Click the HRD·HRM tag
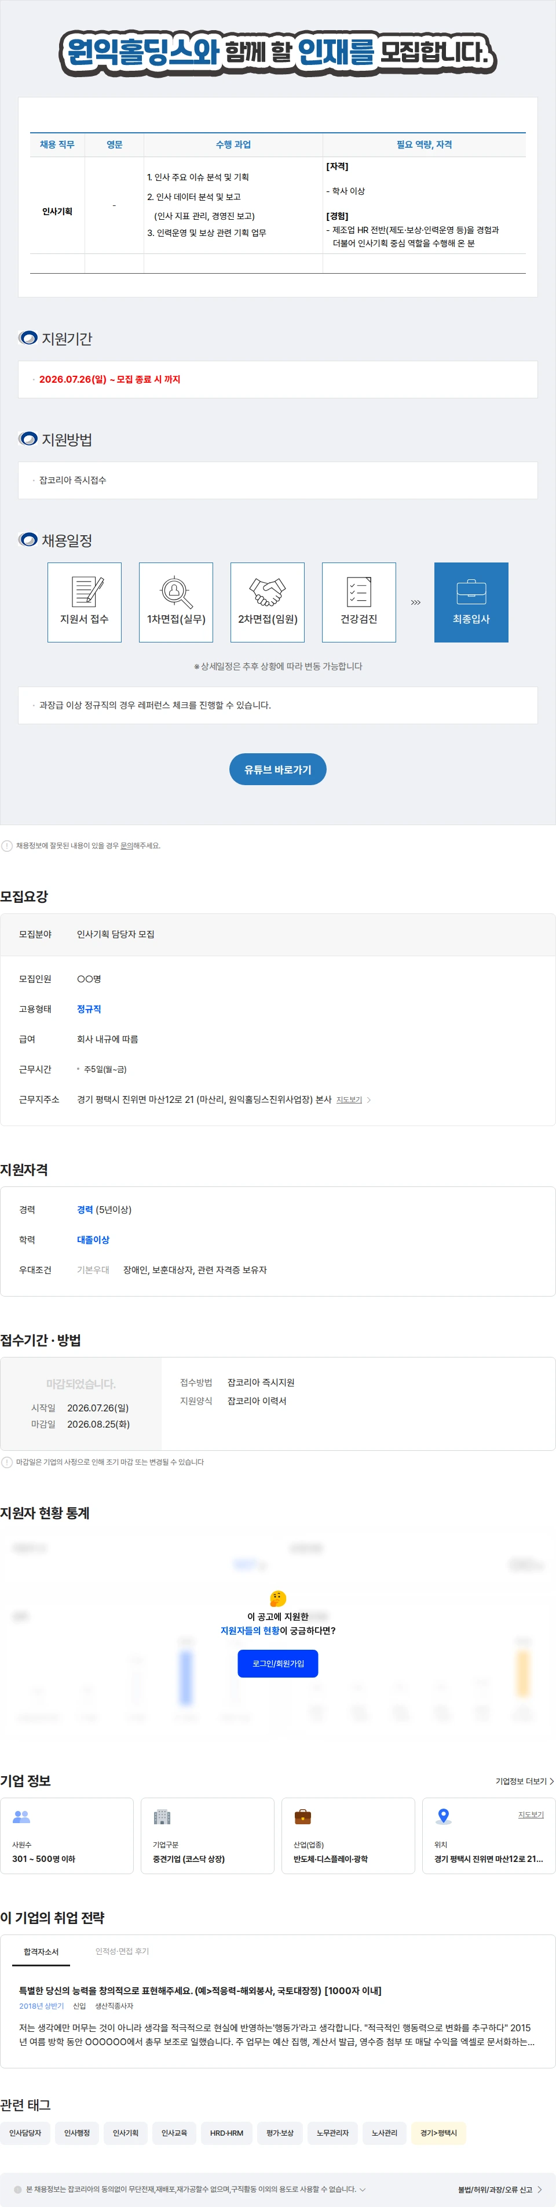Viewport: 556px width, 2207px height. click(x=226, y=2132)
